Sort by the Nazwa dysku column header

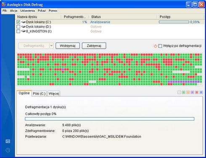pos(38,17)
